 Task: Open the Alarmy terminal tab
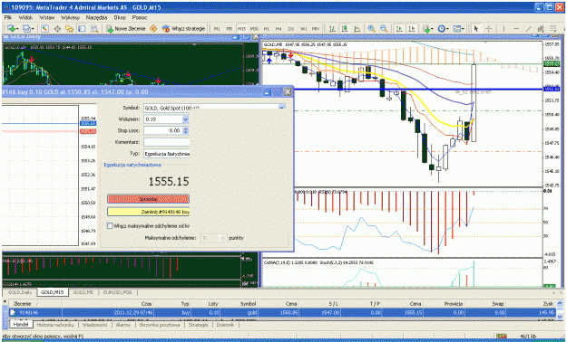(x=123, y=325)
